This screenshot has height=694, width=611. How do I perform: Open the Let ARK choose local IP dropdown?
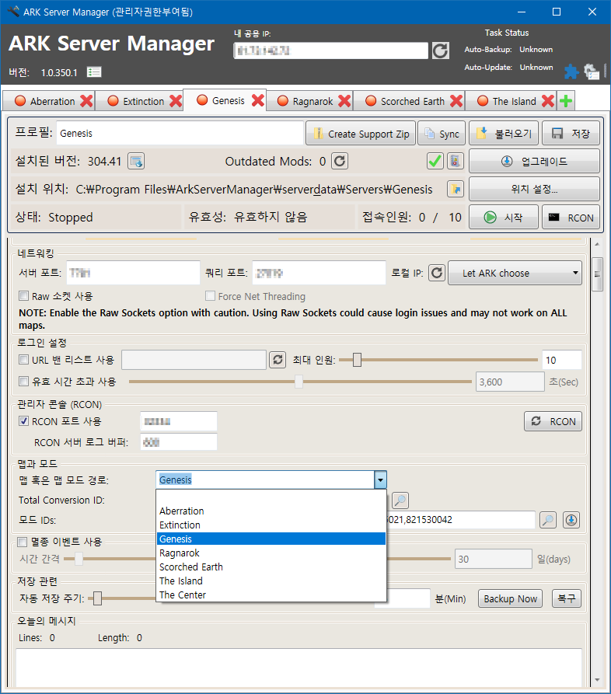pyautogui.click(x=515, y=273)
